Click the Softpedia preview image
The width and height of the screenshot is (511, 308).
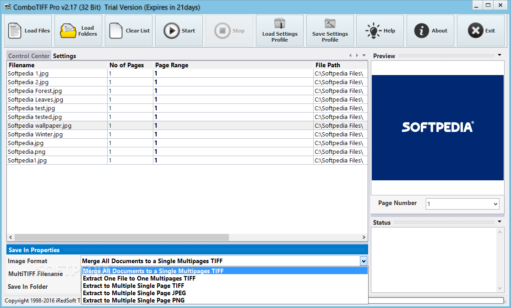coord(438,128)
